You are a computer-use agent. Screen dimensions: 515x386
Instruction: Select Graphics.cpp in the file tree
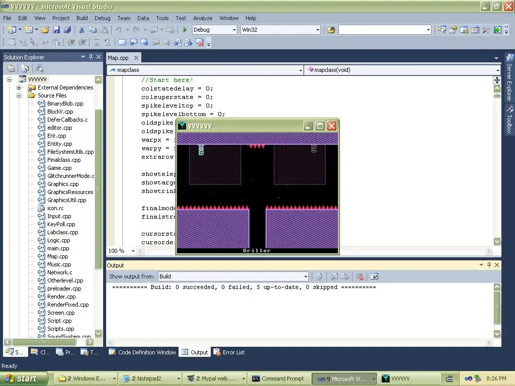click(x=63, y=184)
